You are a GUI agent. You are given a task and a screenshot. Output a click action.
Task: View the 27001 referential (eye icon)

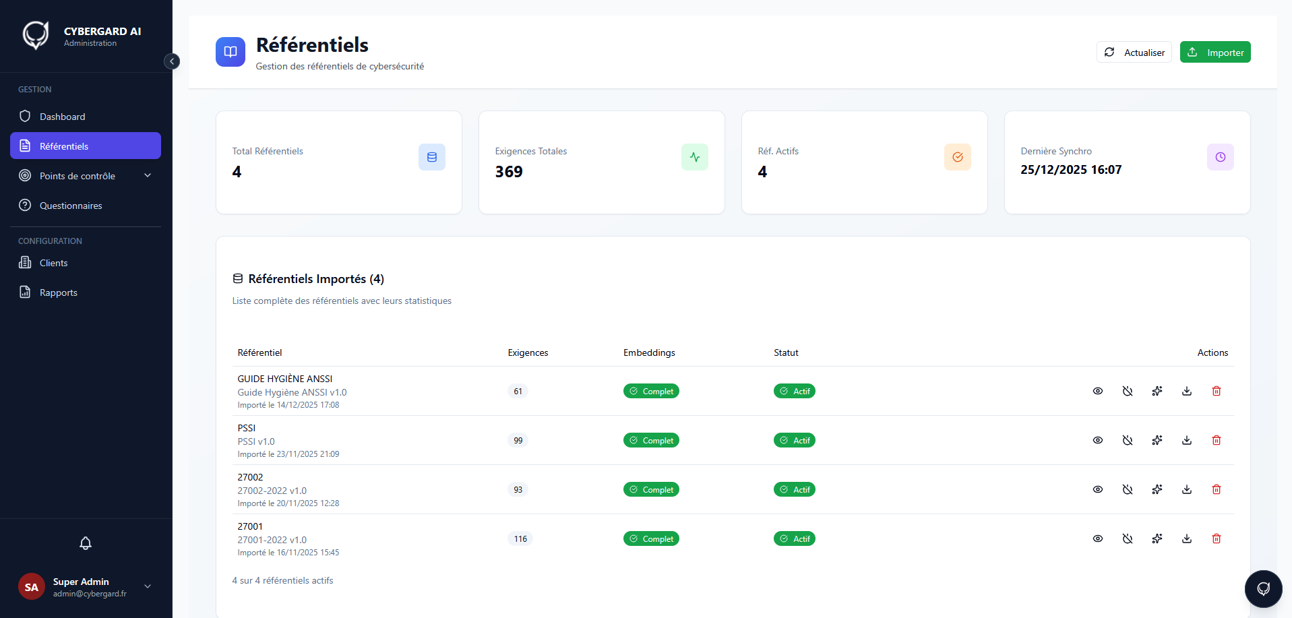tap(1098, 538)
